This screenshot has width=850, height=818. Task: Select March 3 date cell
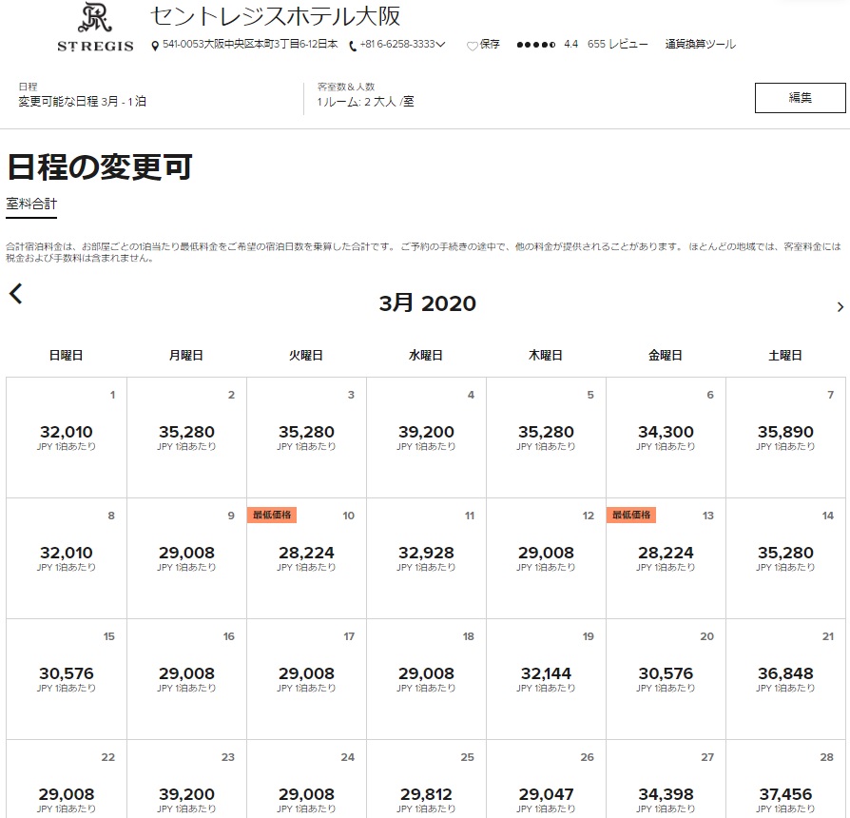click(306, 438)
